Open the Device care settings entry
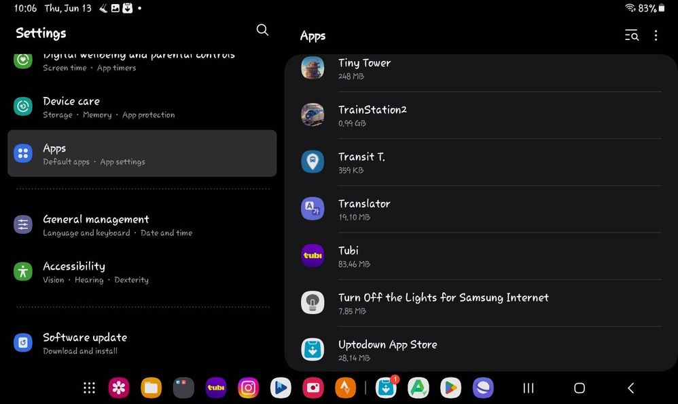678x404 pixels. tap(142, 106)
